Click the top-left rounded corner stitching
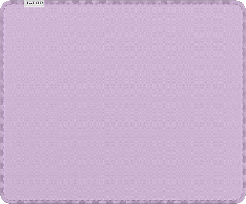 point(4,5)
